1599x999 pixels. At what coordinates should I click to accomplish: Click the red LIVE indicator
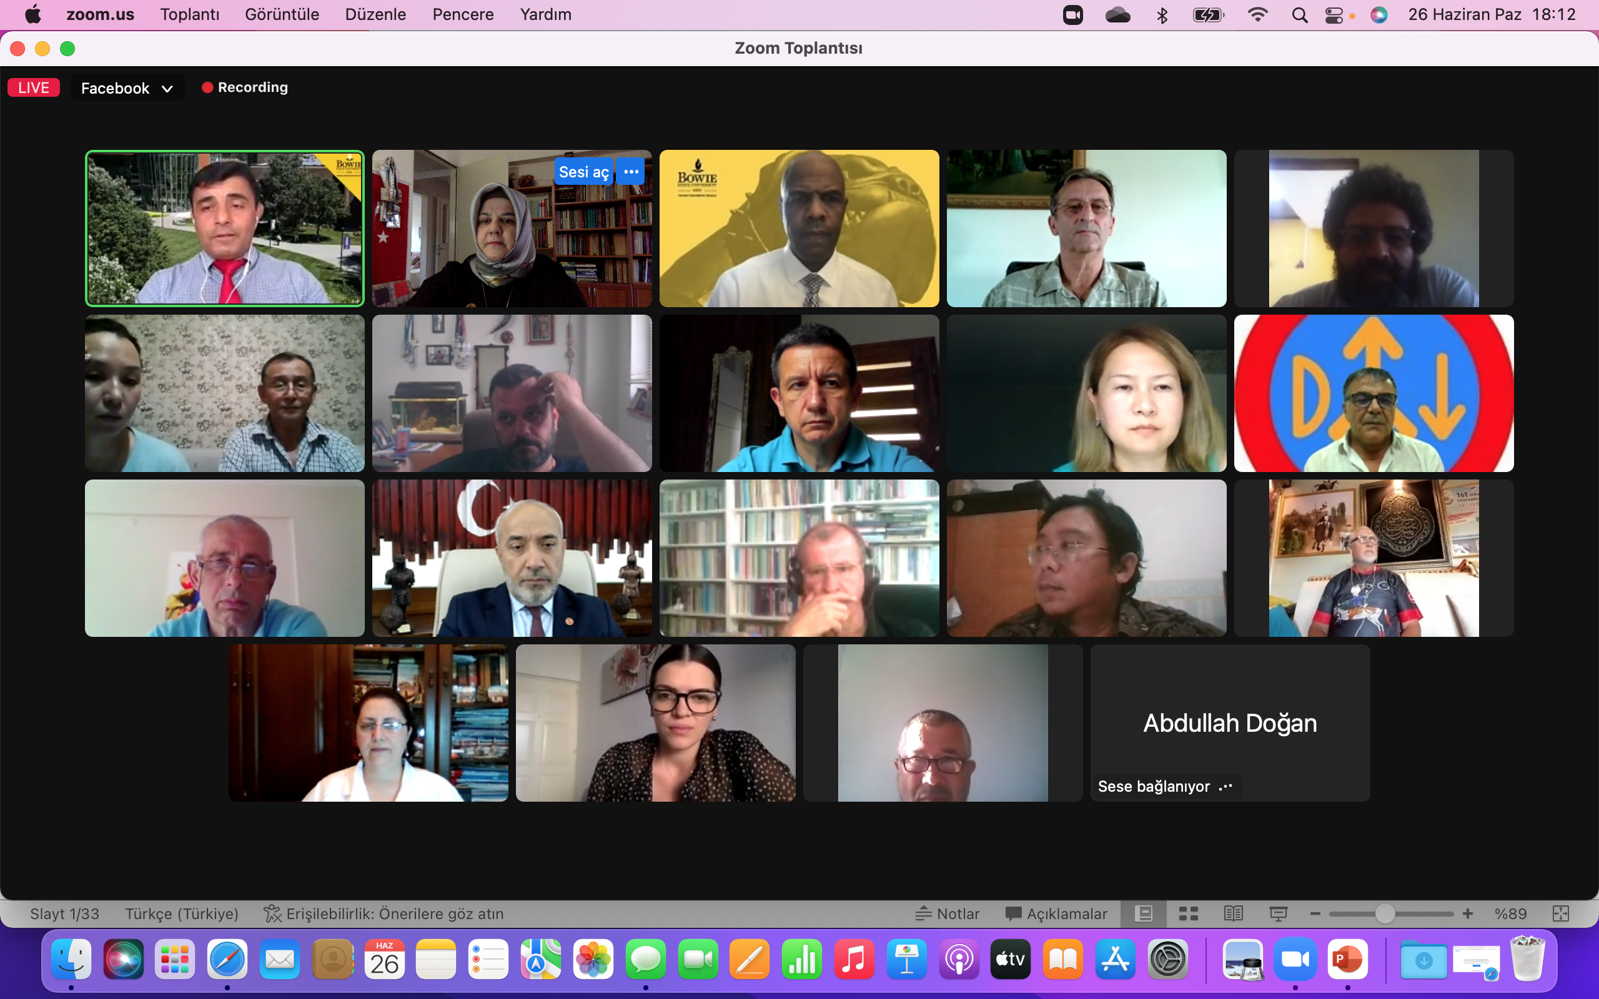tap(34, 88)
